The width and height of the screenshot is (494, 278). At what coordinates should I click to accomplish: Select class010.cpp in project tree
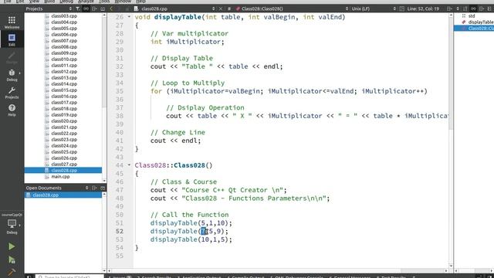tap(64, 59)
